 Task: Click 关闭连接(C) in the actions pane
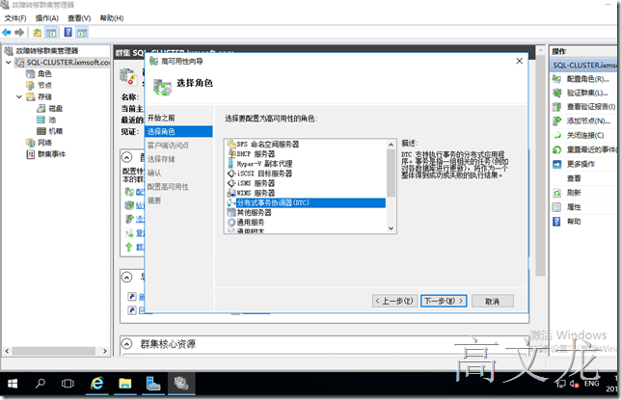point(585,136)
